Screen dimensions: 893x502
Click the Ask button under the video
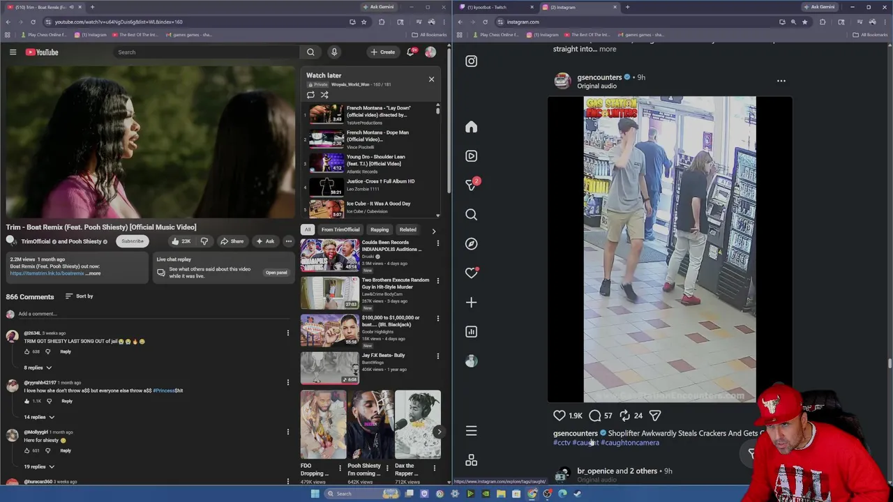(265, 241)
